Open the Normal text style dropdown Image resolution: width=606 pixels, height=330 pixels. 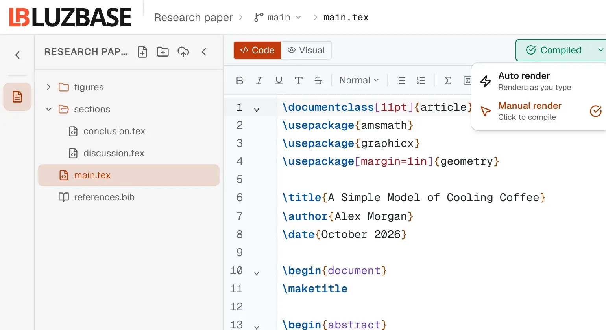pos(359,80)
